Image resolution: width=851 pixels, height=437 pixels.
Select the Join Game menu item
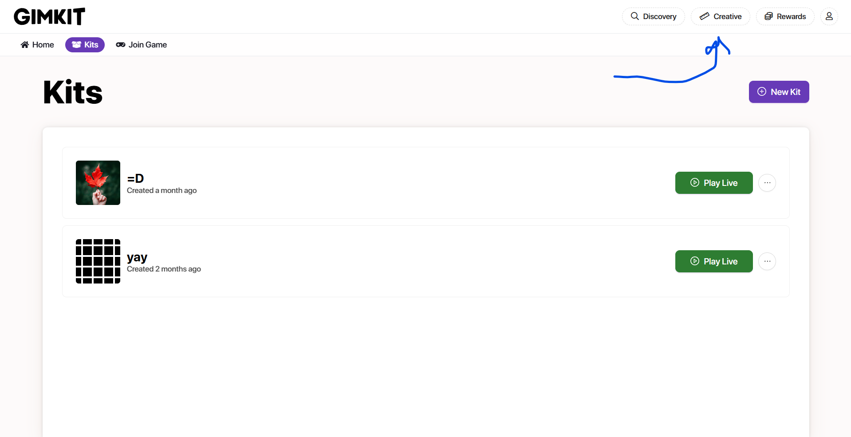[x=141, y=44]
